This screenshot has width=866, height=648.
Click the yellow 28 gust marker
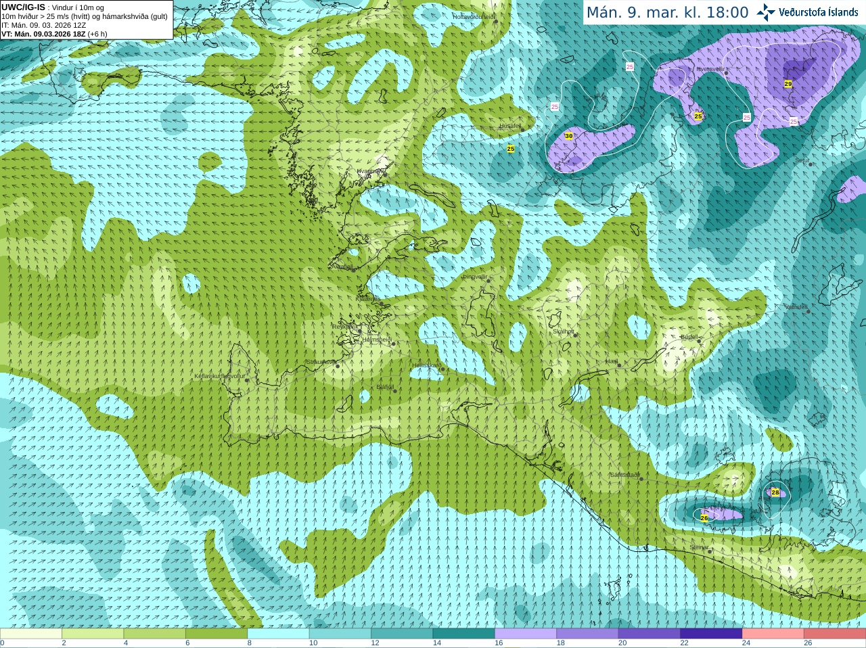[775, 492]
